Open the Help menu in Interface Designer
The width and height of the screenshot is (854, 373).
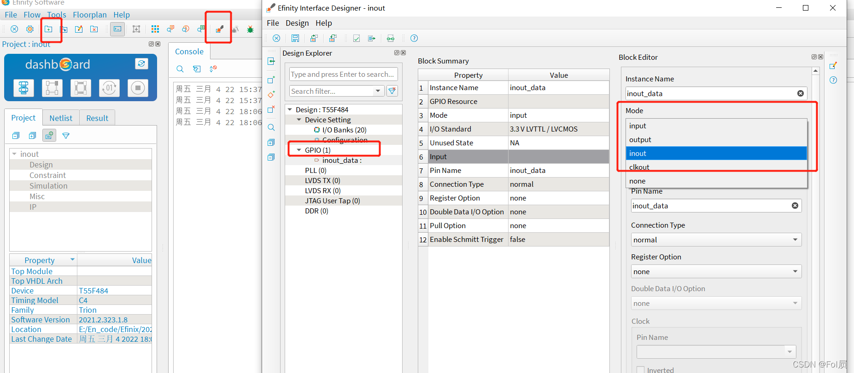click(324, 23)
